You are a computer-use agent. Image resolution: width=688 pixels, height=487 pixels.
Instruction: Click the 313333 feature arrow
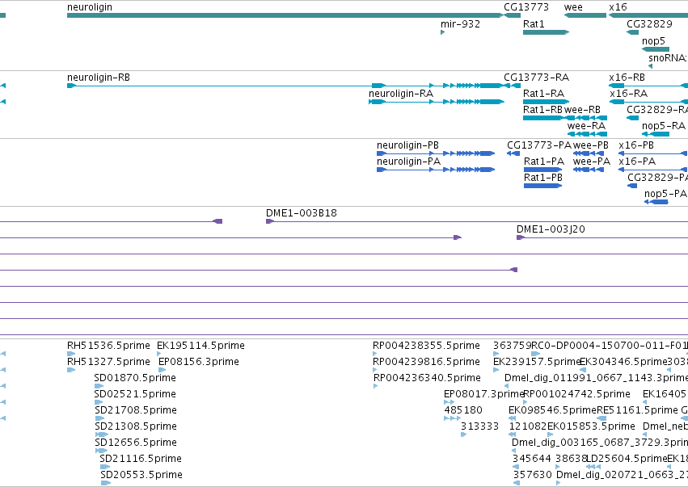coord(464,435)
